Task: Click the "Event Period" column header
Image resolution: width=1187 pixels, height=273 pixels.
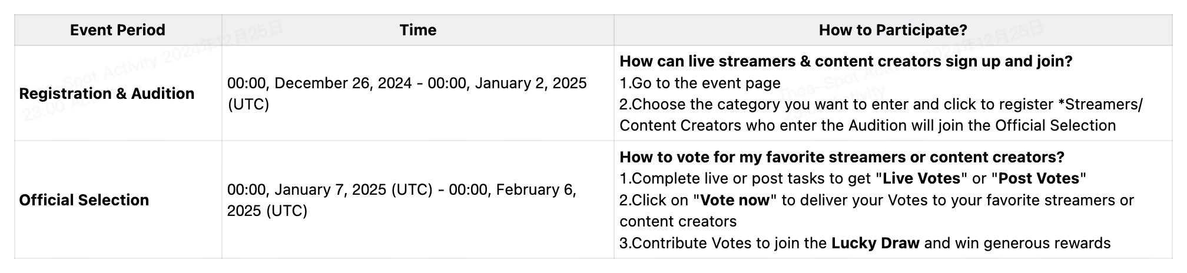Action: pos(118,30)
